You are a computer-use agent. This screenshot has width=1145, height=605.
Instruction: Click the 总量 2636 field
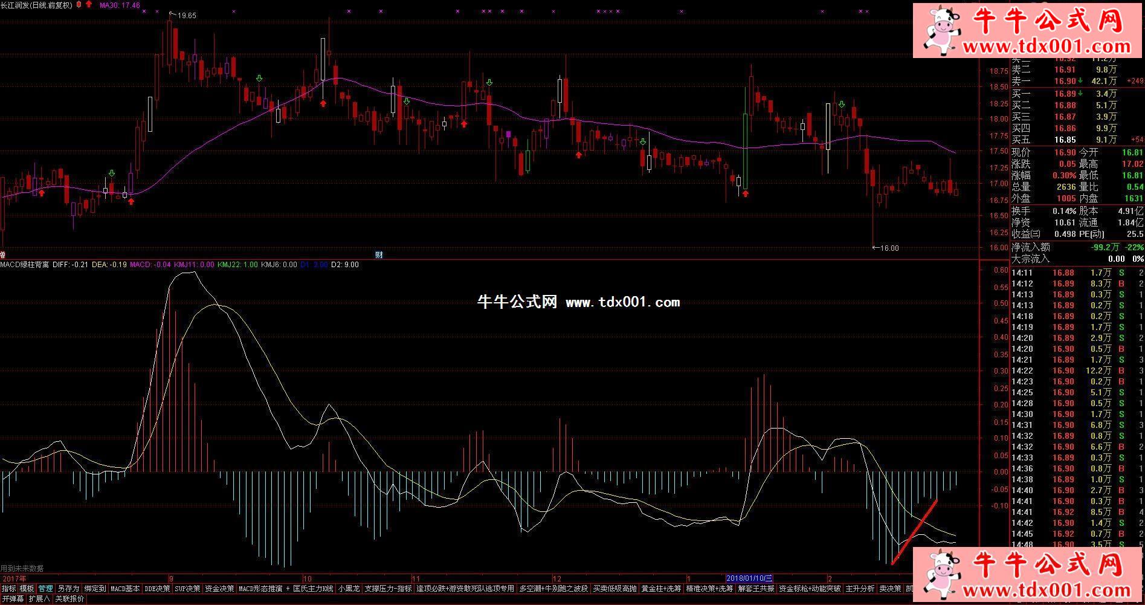(1043, 187)
